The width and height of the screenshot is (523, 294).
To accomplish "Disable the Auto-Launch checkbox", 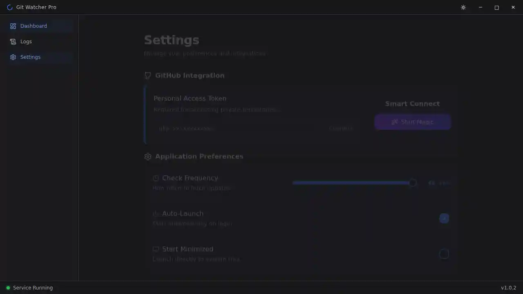I will pyautogui.click(x=444, y=218).
